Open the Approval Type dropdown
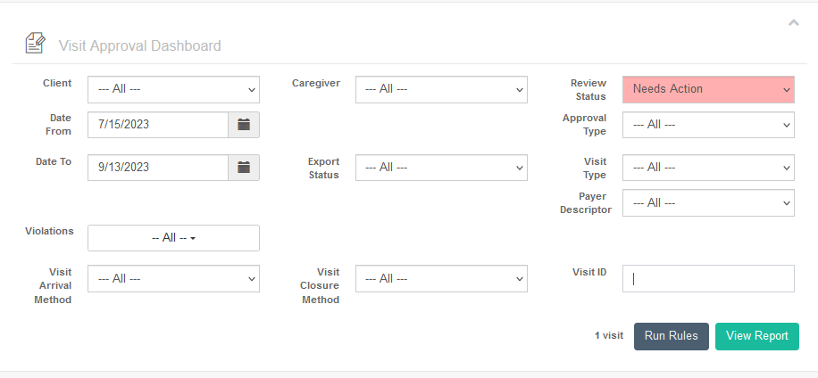 point(708,125)
